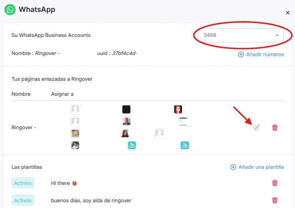Delete the 'Hi there' template
295x208 pixels.
[x=275, y=183]
